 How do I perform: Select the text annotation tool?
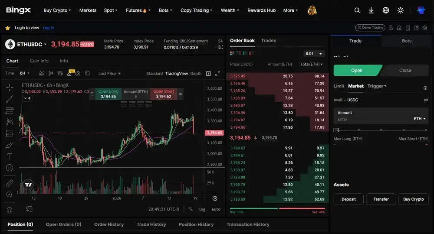(10, 156)
